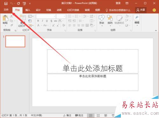Click the smiley feedback icon

coord(154,10)
